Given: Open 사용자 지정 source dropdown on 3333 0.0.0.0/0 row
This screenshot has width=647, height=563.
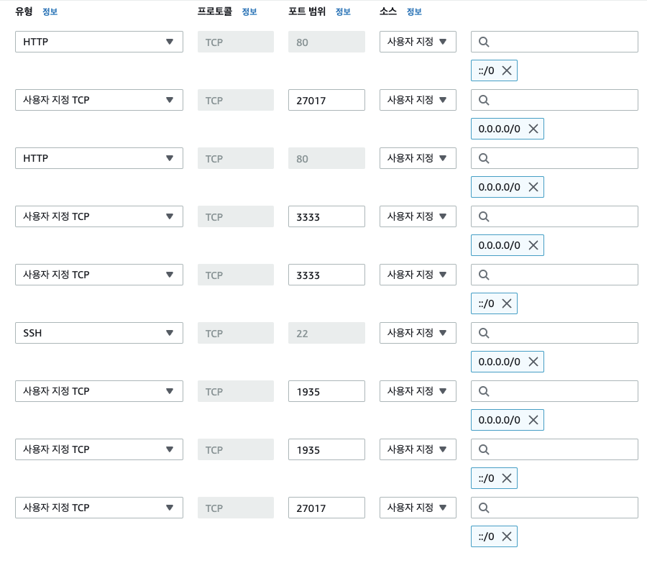Looking at the screenshot, I should click(418, 216).
